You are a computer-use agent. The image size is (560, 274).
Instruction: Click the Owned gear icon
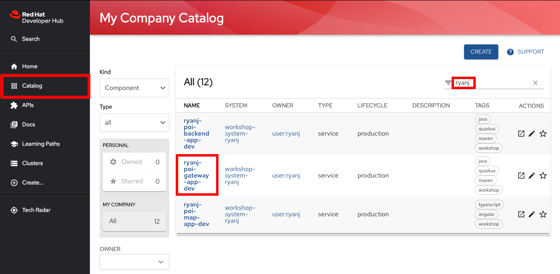coord(113,162)
